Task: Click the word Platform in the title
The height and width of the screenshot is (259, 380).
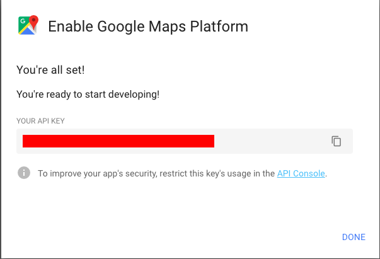Action: tap(219, 26)
